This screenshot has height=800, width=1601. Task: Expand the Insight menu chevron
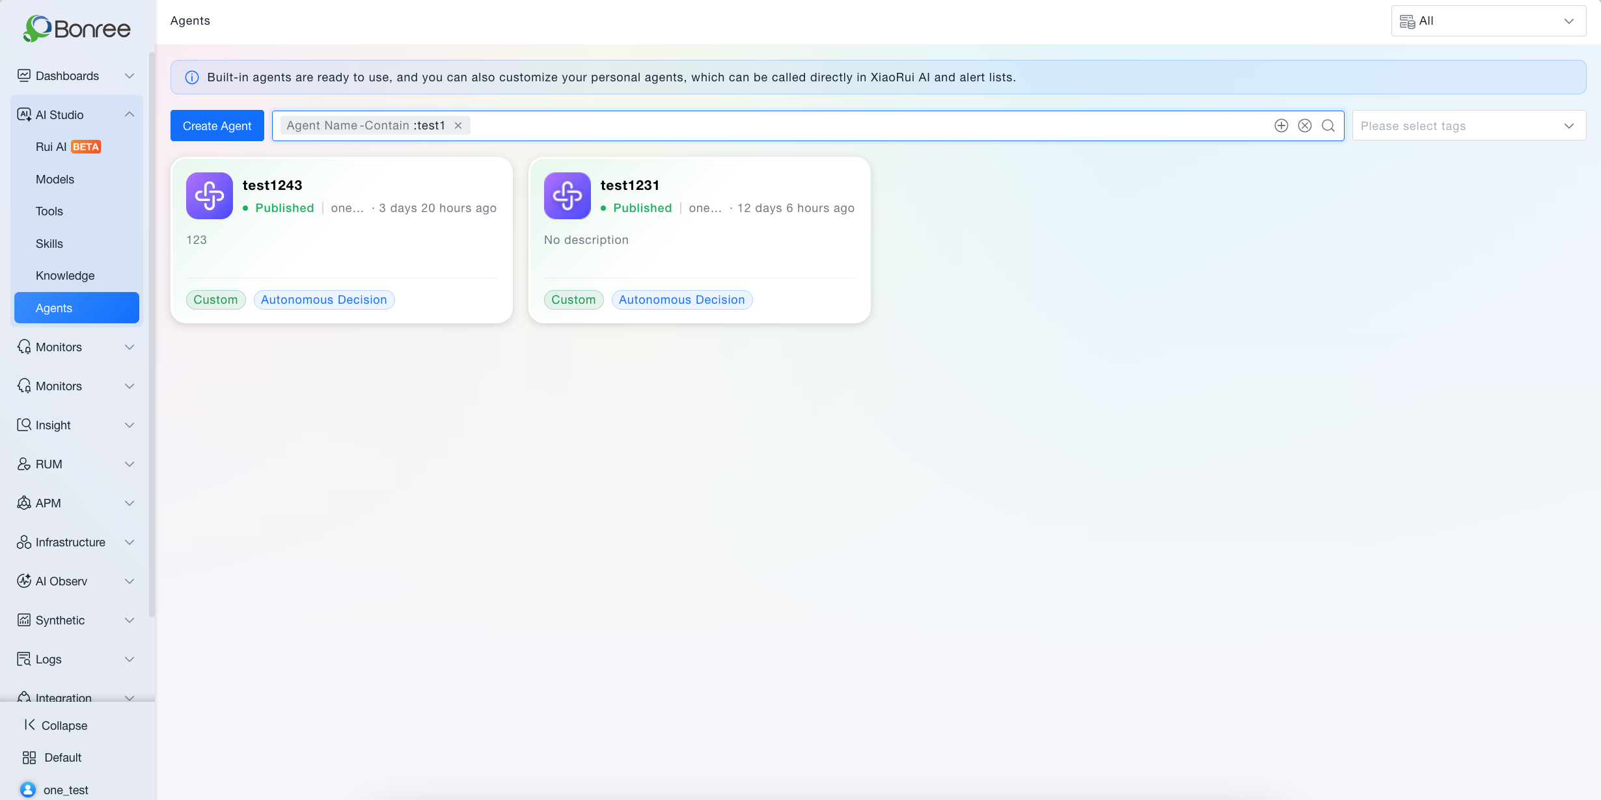(x=130, y=425)
